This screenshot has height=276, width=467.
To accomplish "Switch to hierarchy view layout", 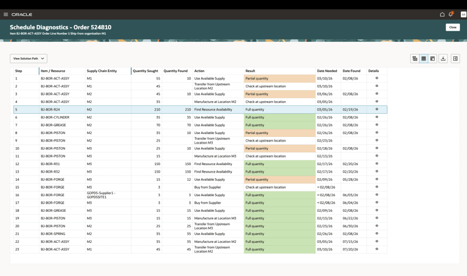I will pos(414,58).
